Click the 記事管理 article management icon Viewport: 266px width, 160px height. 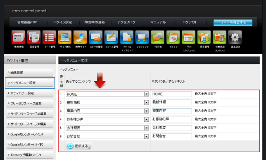click(34, 37)
